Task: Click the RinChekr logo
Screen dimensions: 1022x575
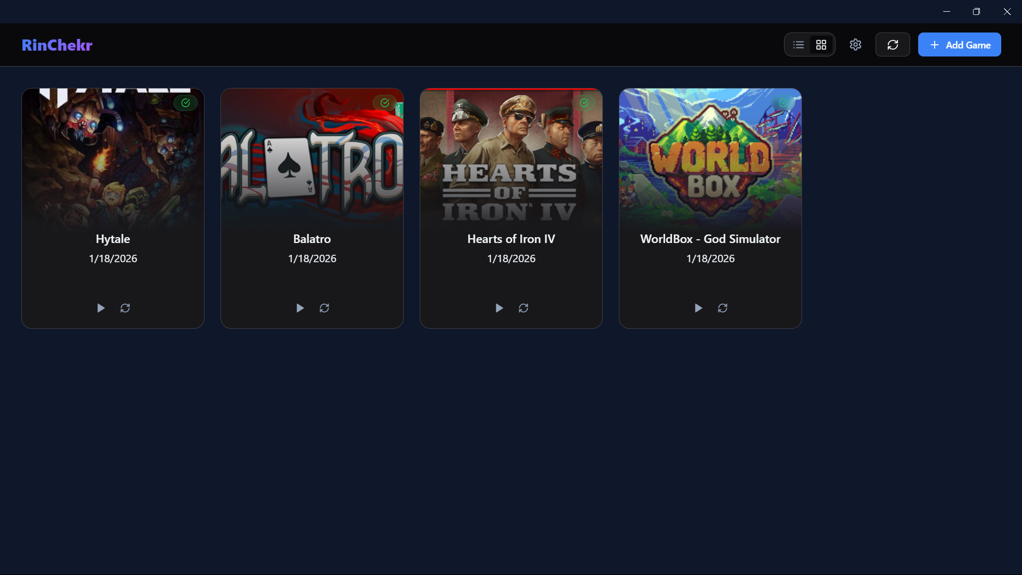Action: 57,45
